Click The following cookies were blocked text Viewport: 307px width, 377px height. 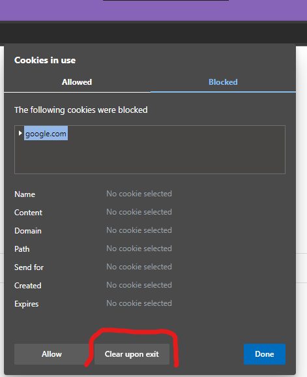81,110
